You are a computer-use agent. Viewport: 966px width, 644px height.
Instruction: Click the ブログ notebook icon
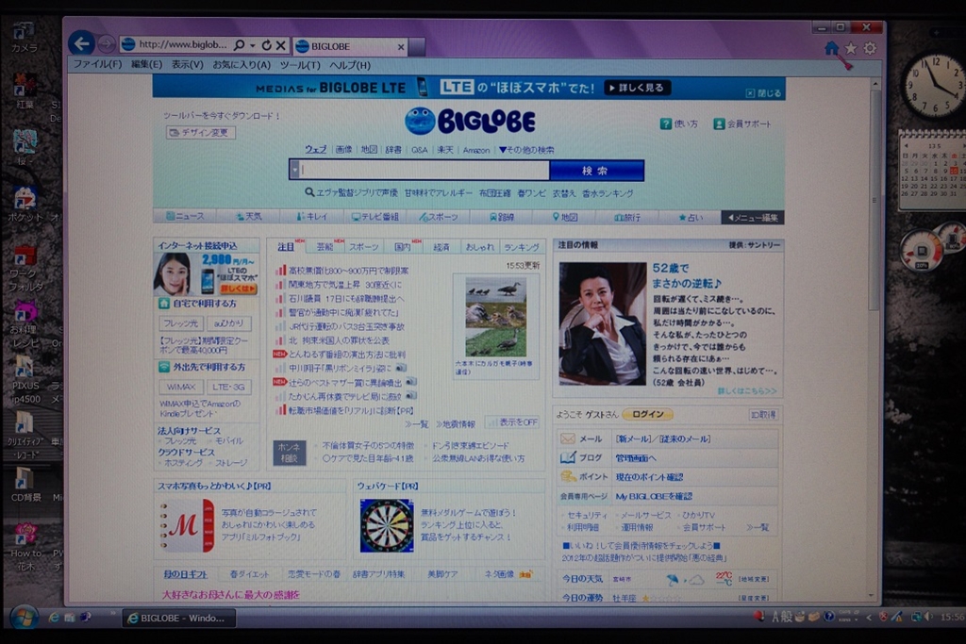tap(567, 457)
